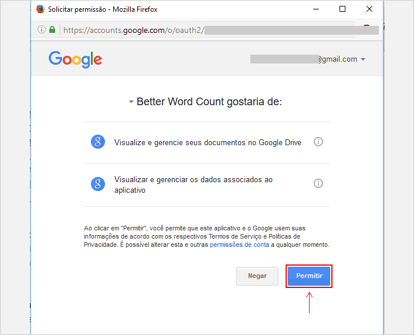
Task: Expand the Better Word Count details arrow
Action: pos(131,102)
